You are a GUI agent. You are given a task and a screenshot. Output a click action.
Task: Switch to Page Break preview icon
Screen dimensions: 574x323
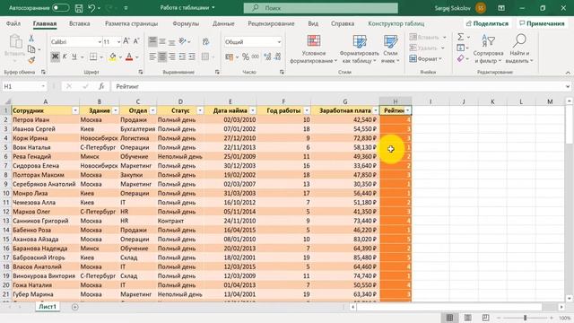(x=485, y=318)
